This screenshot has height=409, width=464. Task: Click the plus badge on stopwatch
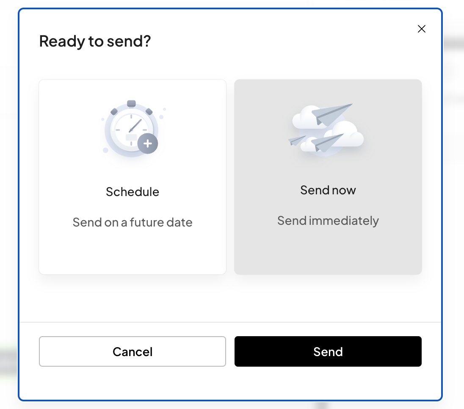point(148,144)
